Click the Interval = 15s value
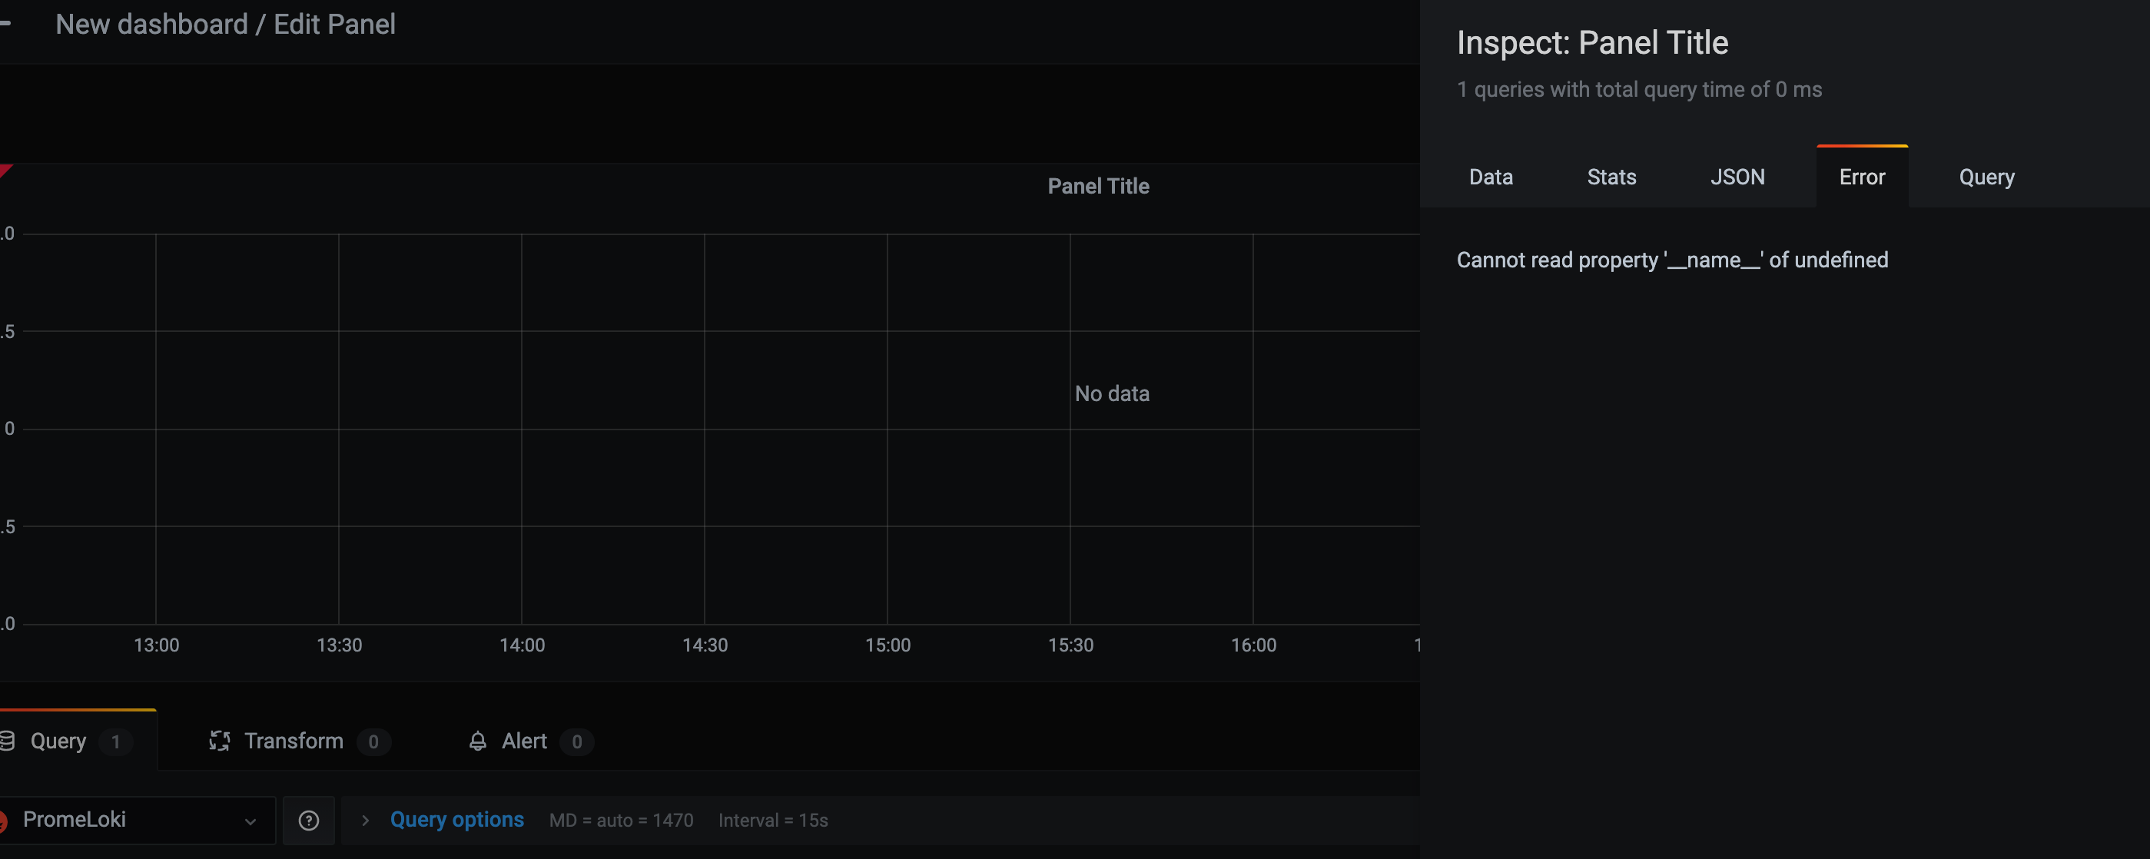The image size is (2150, 859). pyautogui.click(x=773, y=821)
